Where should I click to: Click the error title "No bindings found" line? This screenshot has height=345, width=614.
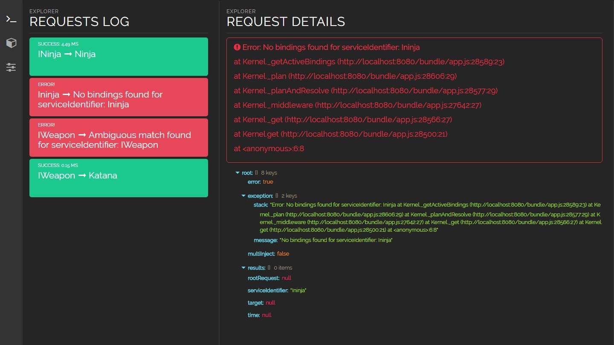(331, 47)
